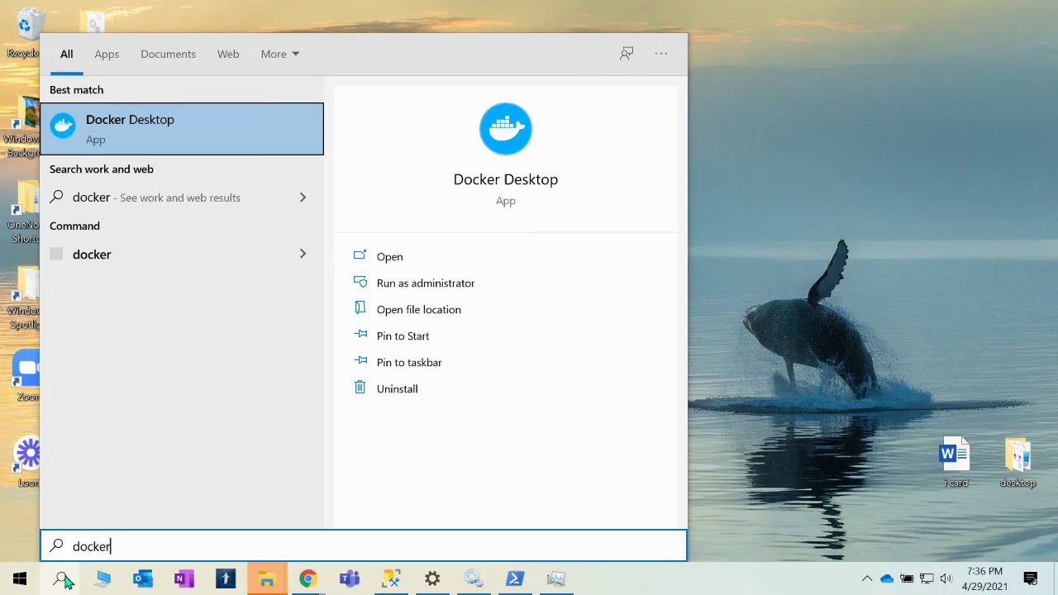Open File Explorer from the taskbar

(x=266, y=578)
